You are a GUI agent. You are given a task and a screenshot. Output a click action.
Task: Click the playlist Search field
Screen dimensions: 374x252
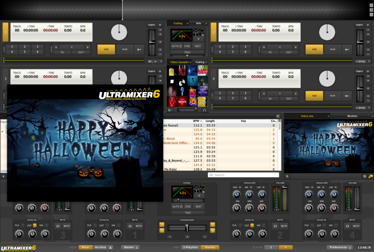243,175
